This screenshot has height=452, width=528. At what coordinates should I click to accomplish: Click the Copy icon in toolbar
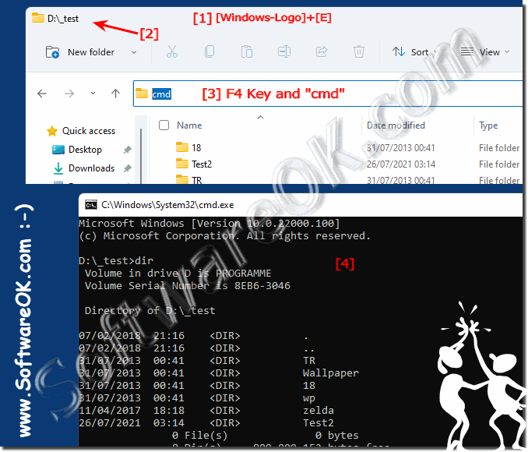coord(209,51)
